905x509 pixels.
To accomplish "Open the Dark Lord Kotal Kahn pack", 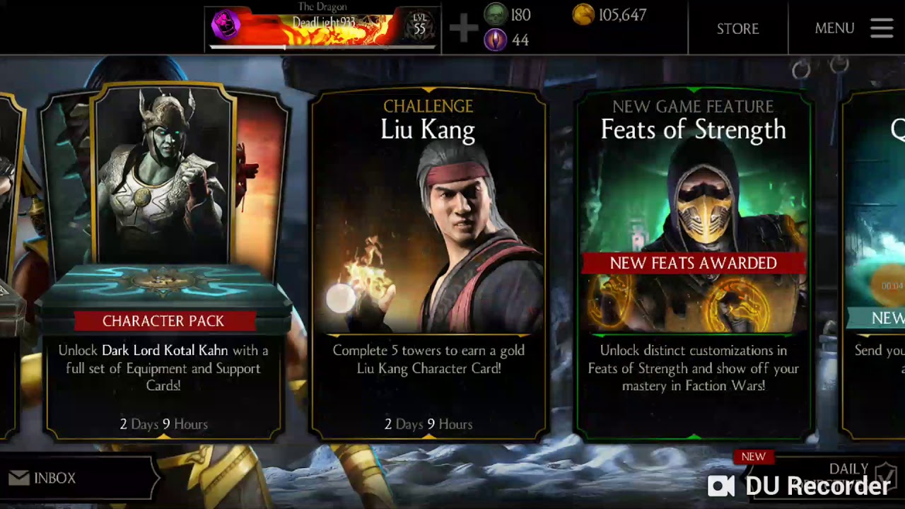I will [x=163, y=262].
